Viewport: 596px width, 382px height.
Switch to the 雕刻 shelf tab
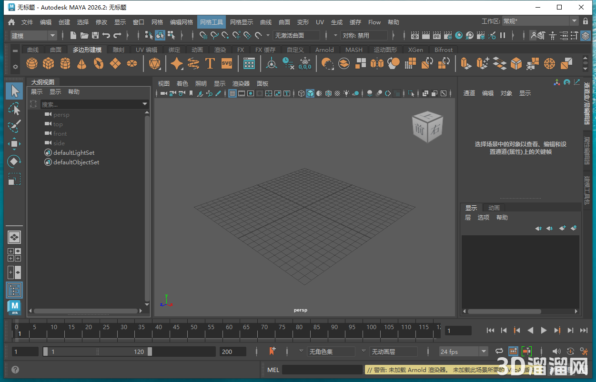tap(119, 50)
